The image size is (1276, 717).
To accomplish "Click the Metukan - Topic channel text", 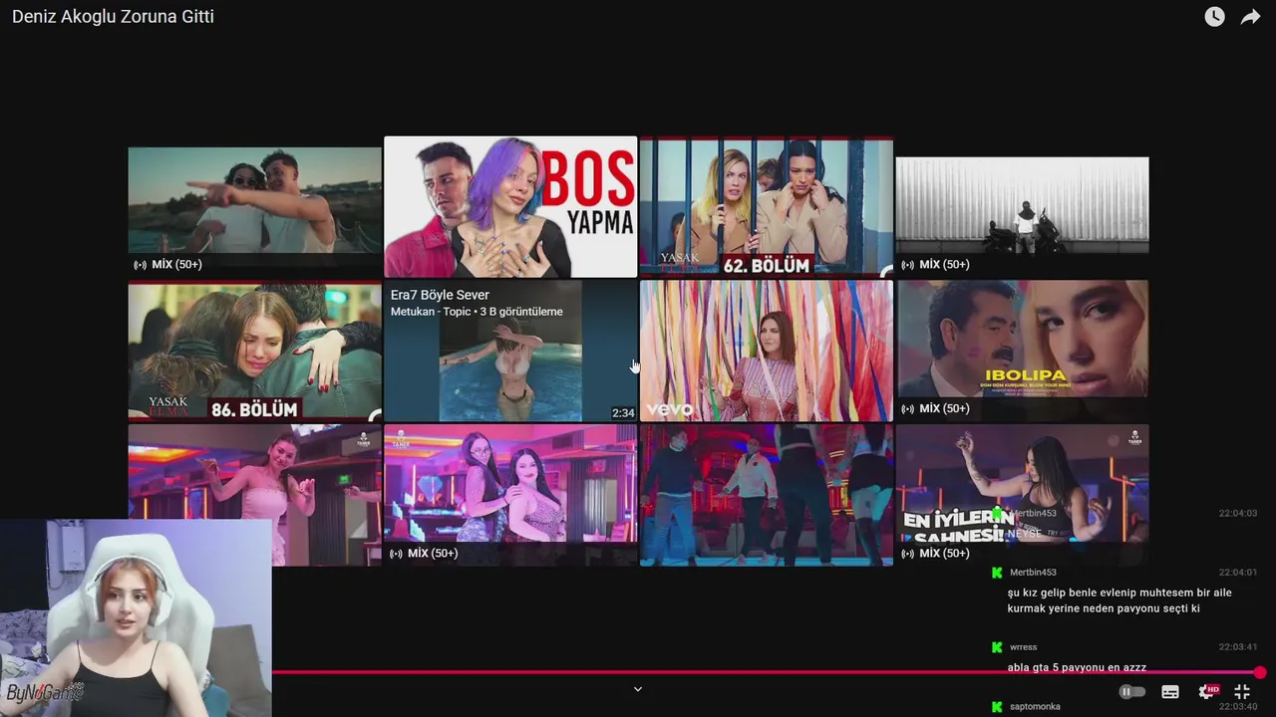I will coord(431,312).
